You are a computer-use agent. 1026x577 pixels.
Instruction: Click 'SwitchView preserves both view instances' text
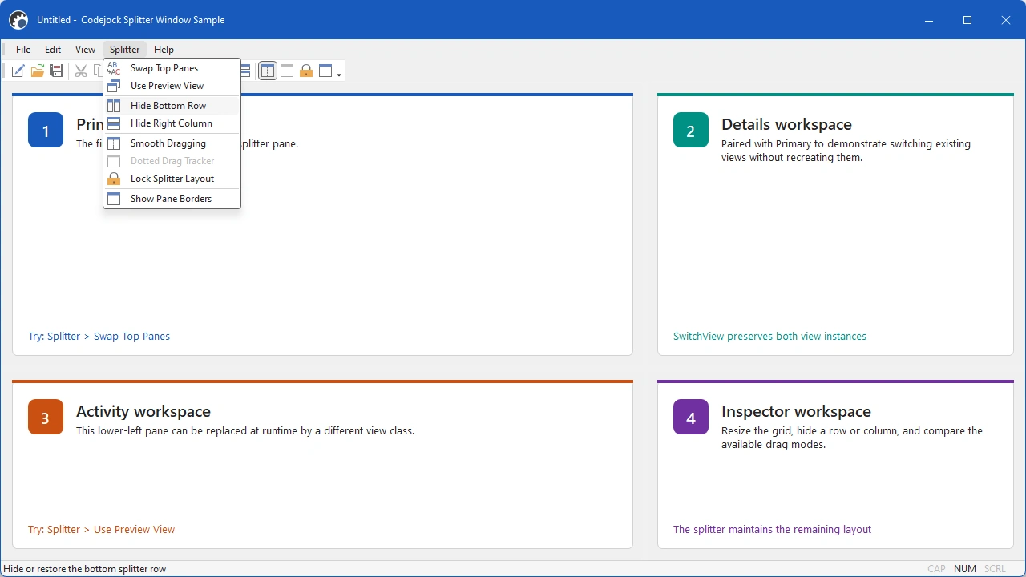click(769, 337)
